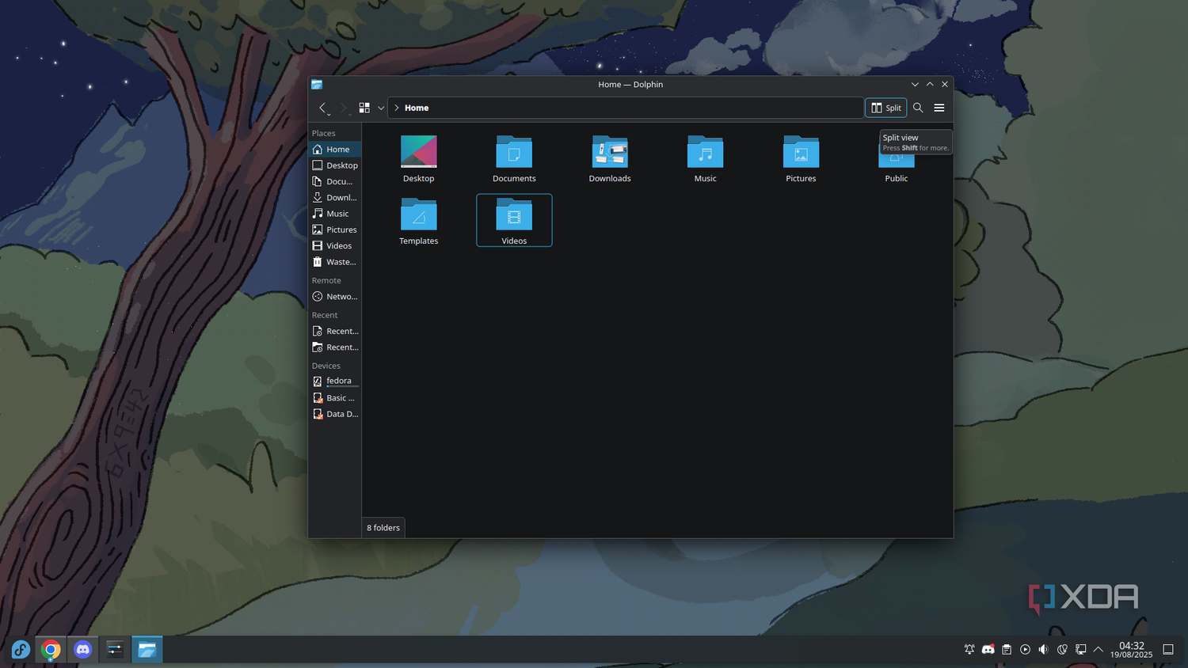Open Discord from the taskbar
Image resolution: width=1188 pixels, height=668 pixels.
(x=82, y=650)
